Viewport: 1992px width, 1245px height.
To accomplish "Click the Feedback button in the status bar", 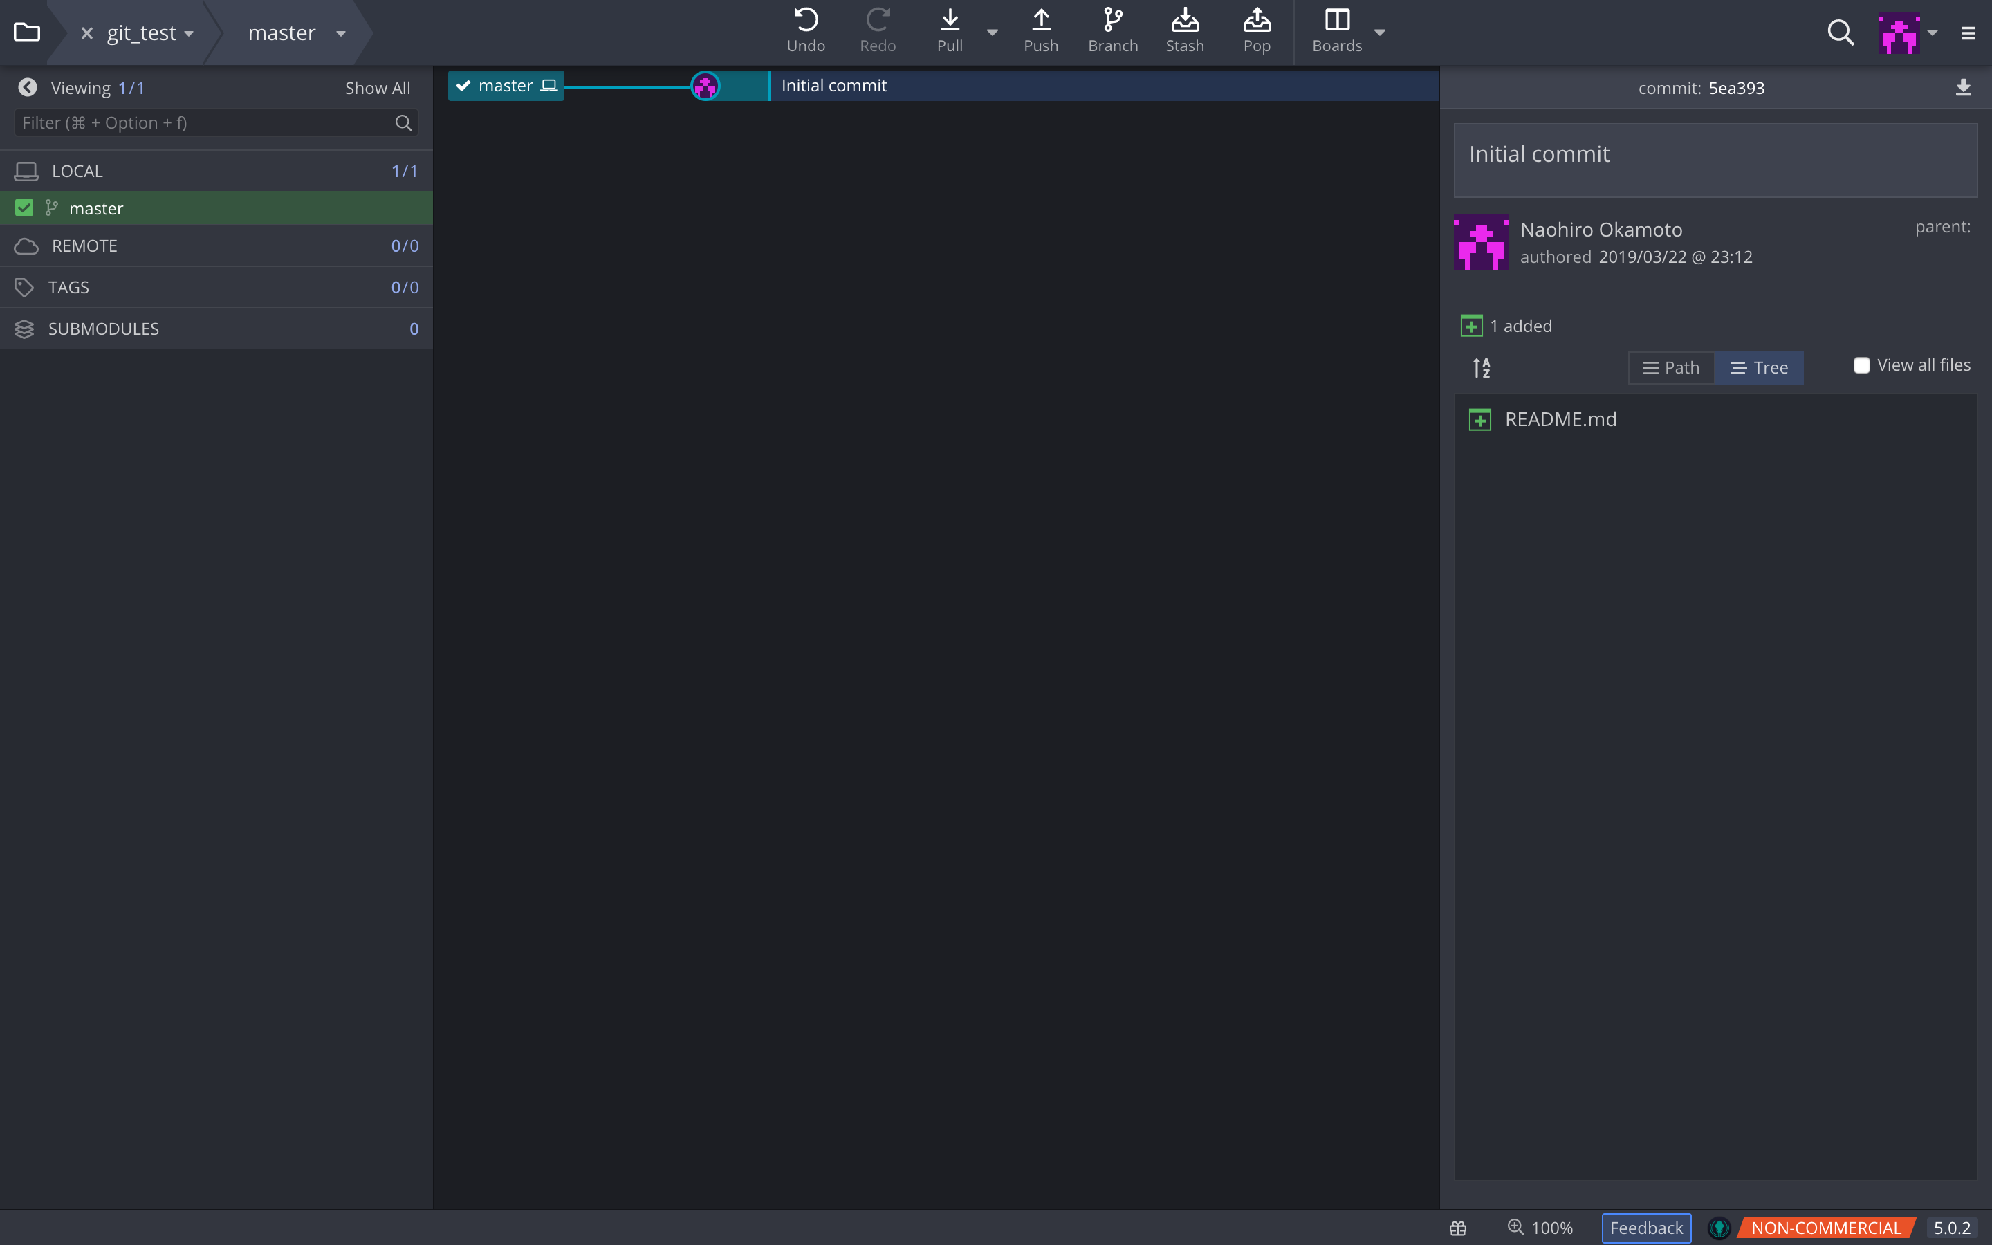I will 1645,1227.
